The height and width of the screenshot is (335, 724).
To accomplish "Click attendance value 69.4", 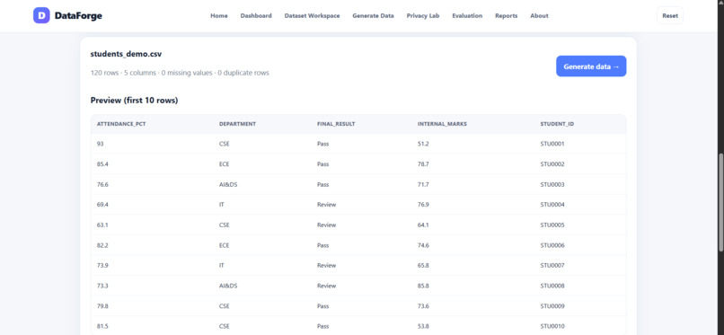I will pyautogui.click(x=102, y=205).
